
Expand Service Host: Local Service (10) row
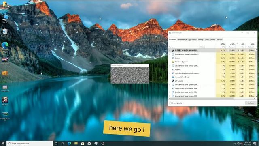coord(170,92)
